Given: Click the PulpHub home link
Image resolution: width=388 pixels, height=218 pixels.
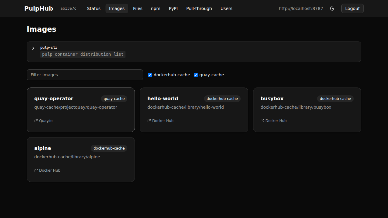Looking at the screenshot, I should tap(38, 8).
